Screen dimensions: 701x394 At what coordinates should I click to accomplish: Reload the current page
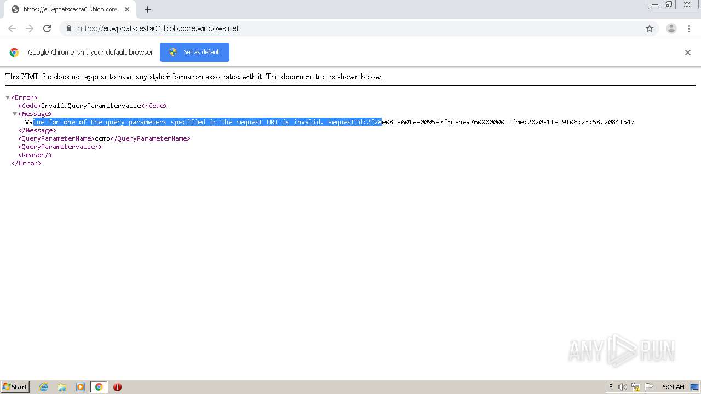[x=47, y=28]
